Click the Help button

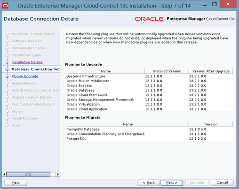pos(16,182)
